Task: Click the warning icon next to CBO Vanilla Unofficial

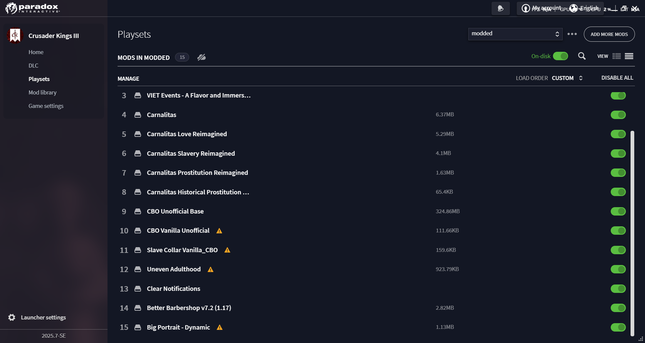Action: (x=219, y=231)
